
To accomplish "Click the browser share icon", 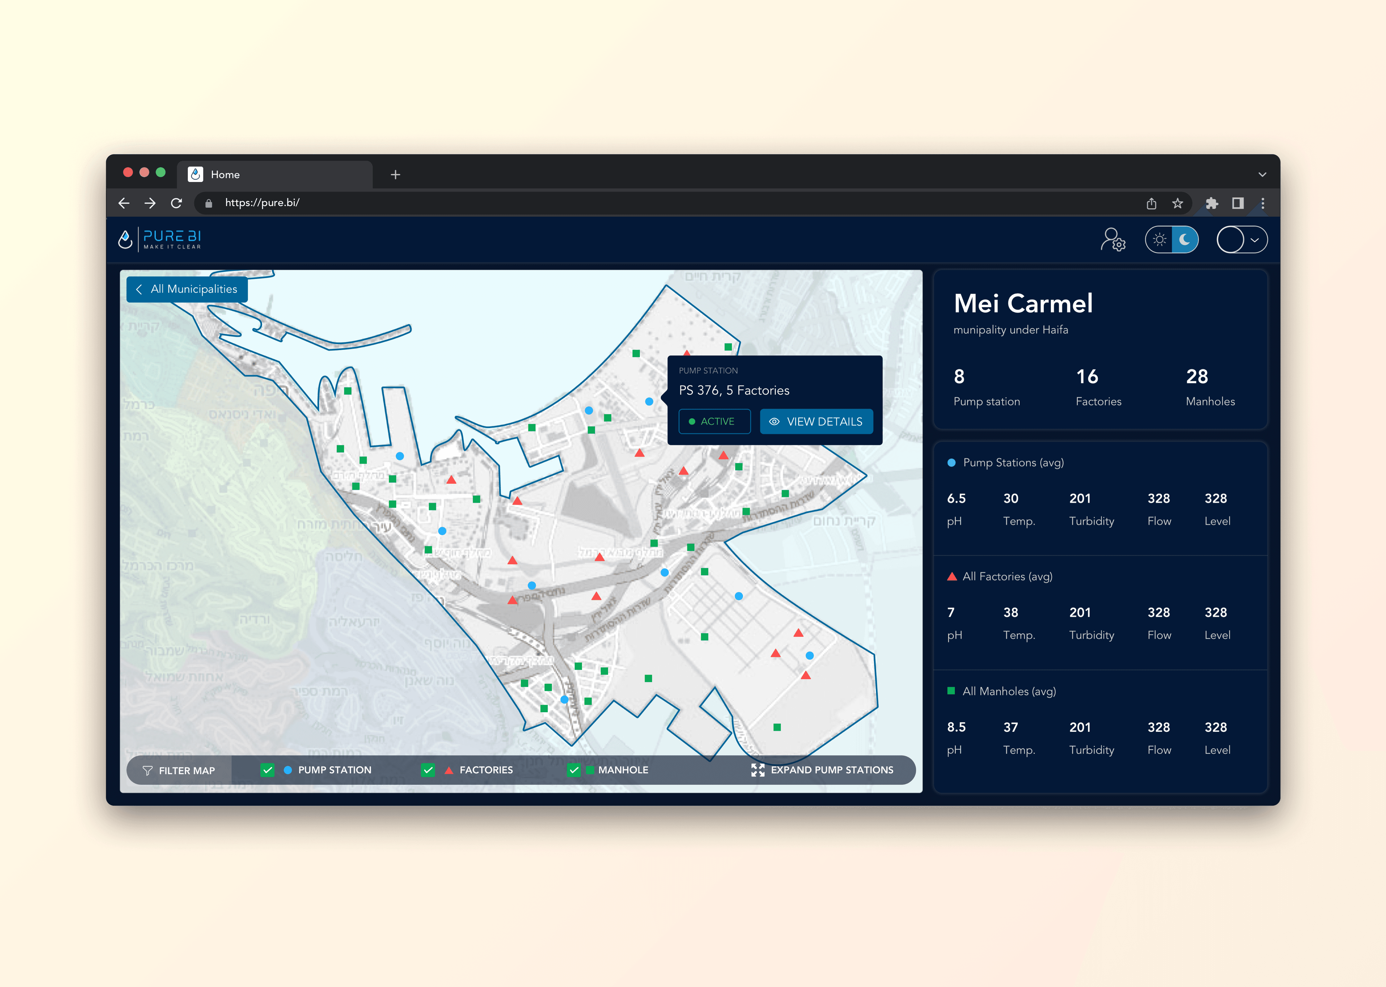I will tap(1151, 203).
